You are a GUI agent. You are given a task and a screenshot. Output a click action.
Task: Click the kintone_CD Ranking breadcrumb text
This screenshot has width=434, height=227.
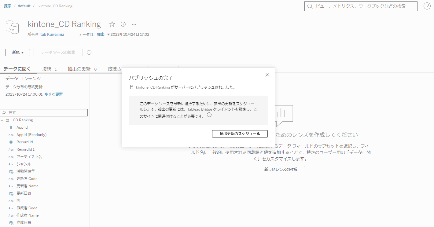55,6
